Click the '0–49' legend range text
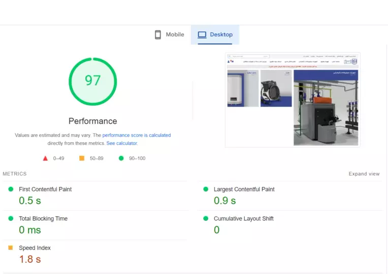Screen dimensions: 388x274 pyautogui.click(x=58, y=159)
